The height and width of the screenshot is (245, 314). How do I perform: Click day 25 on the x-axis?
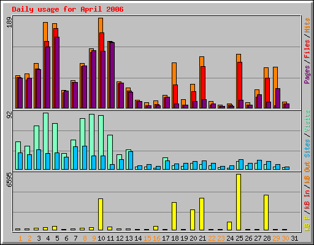coord(239,238)
